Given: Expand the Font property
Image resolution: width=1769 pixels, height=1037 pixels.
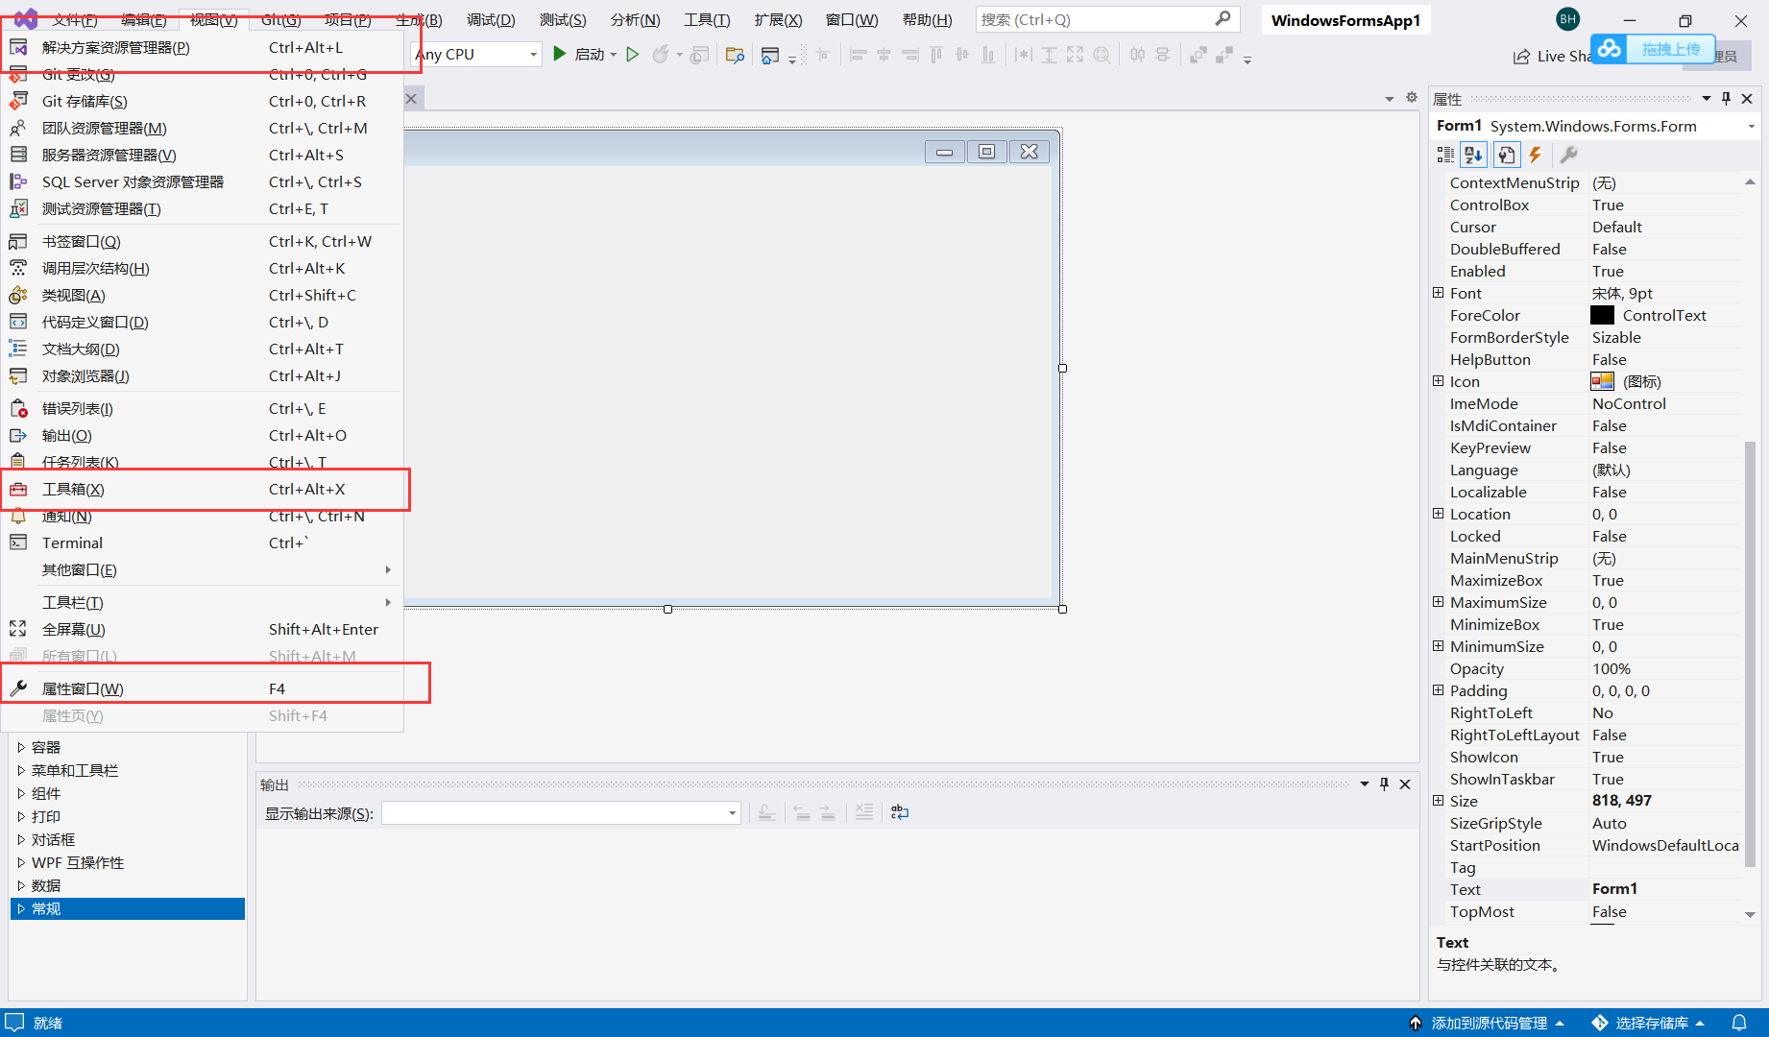Looking at the screenshot, I should click(x=1439, y=293).
